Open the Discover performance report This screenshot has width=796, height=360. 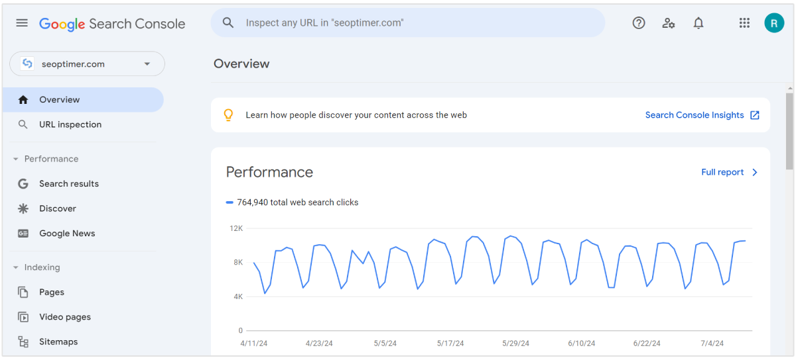pyautogui.click(x=57, y=208)
